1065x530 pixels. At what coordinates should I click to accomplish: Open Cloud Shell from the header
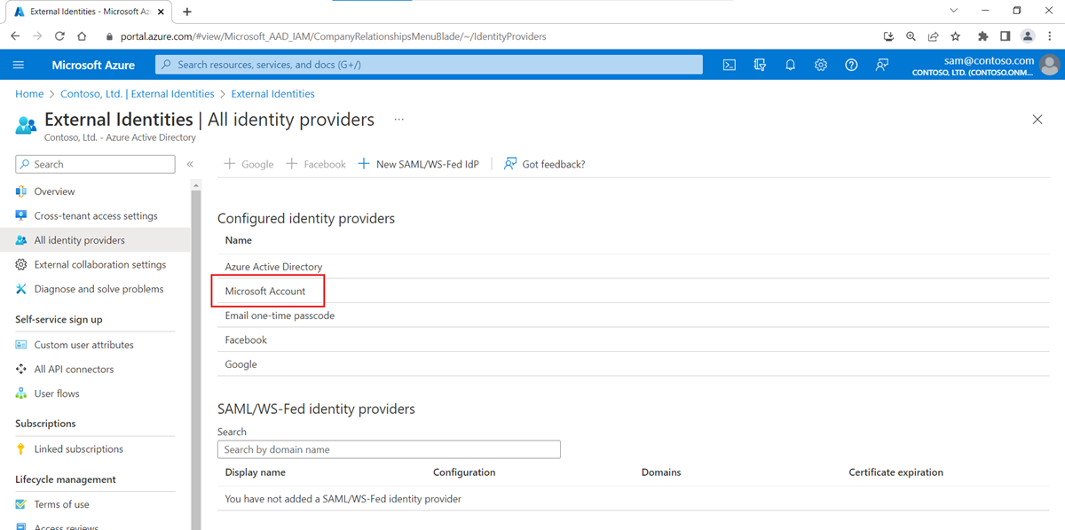pyautogui.click(x=730, y=65)
